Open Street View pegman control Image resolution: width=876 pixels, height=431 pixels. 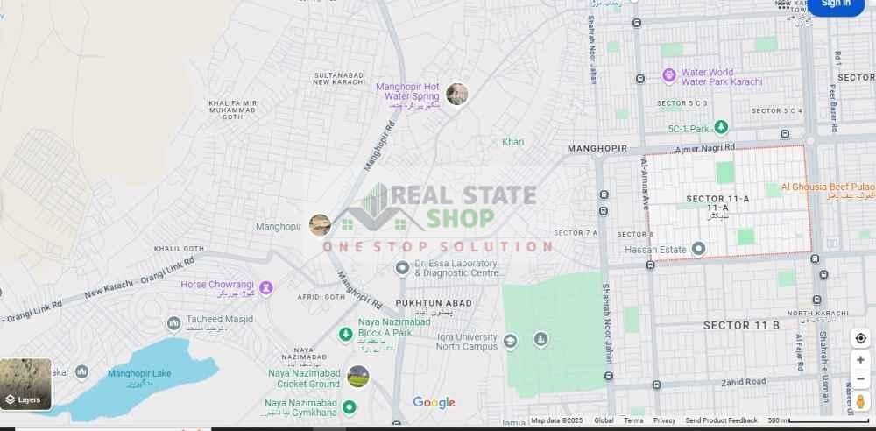click(x=860, y=401)
